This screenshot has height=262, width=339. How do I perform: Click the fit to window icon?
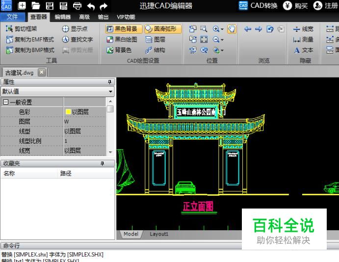[x=204, y=39]
